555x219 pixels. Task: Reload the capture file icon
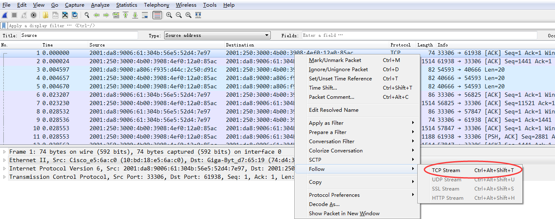[75, 15]
